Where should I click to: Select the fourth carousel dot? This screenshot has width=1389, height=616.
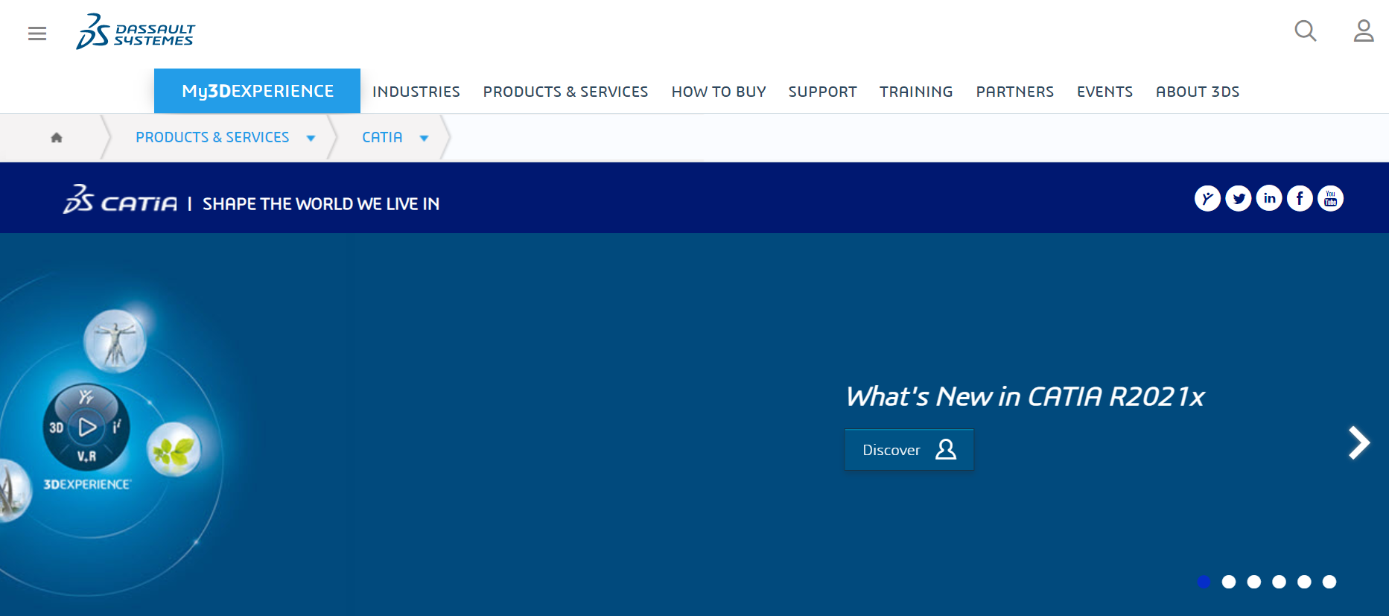1279,582
